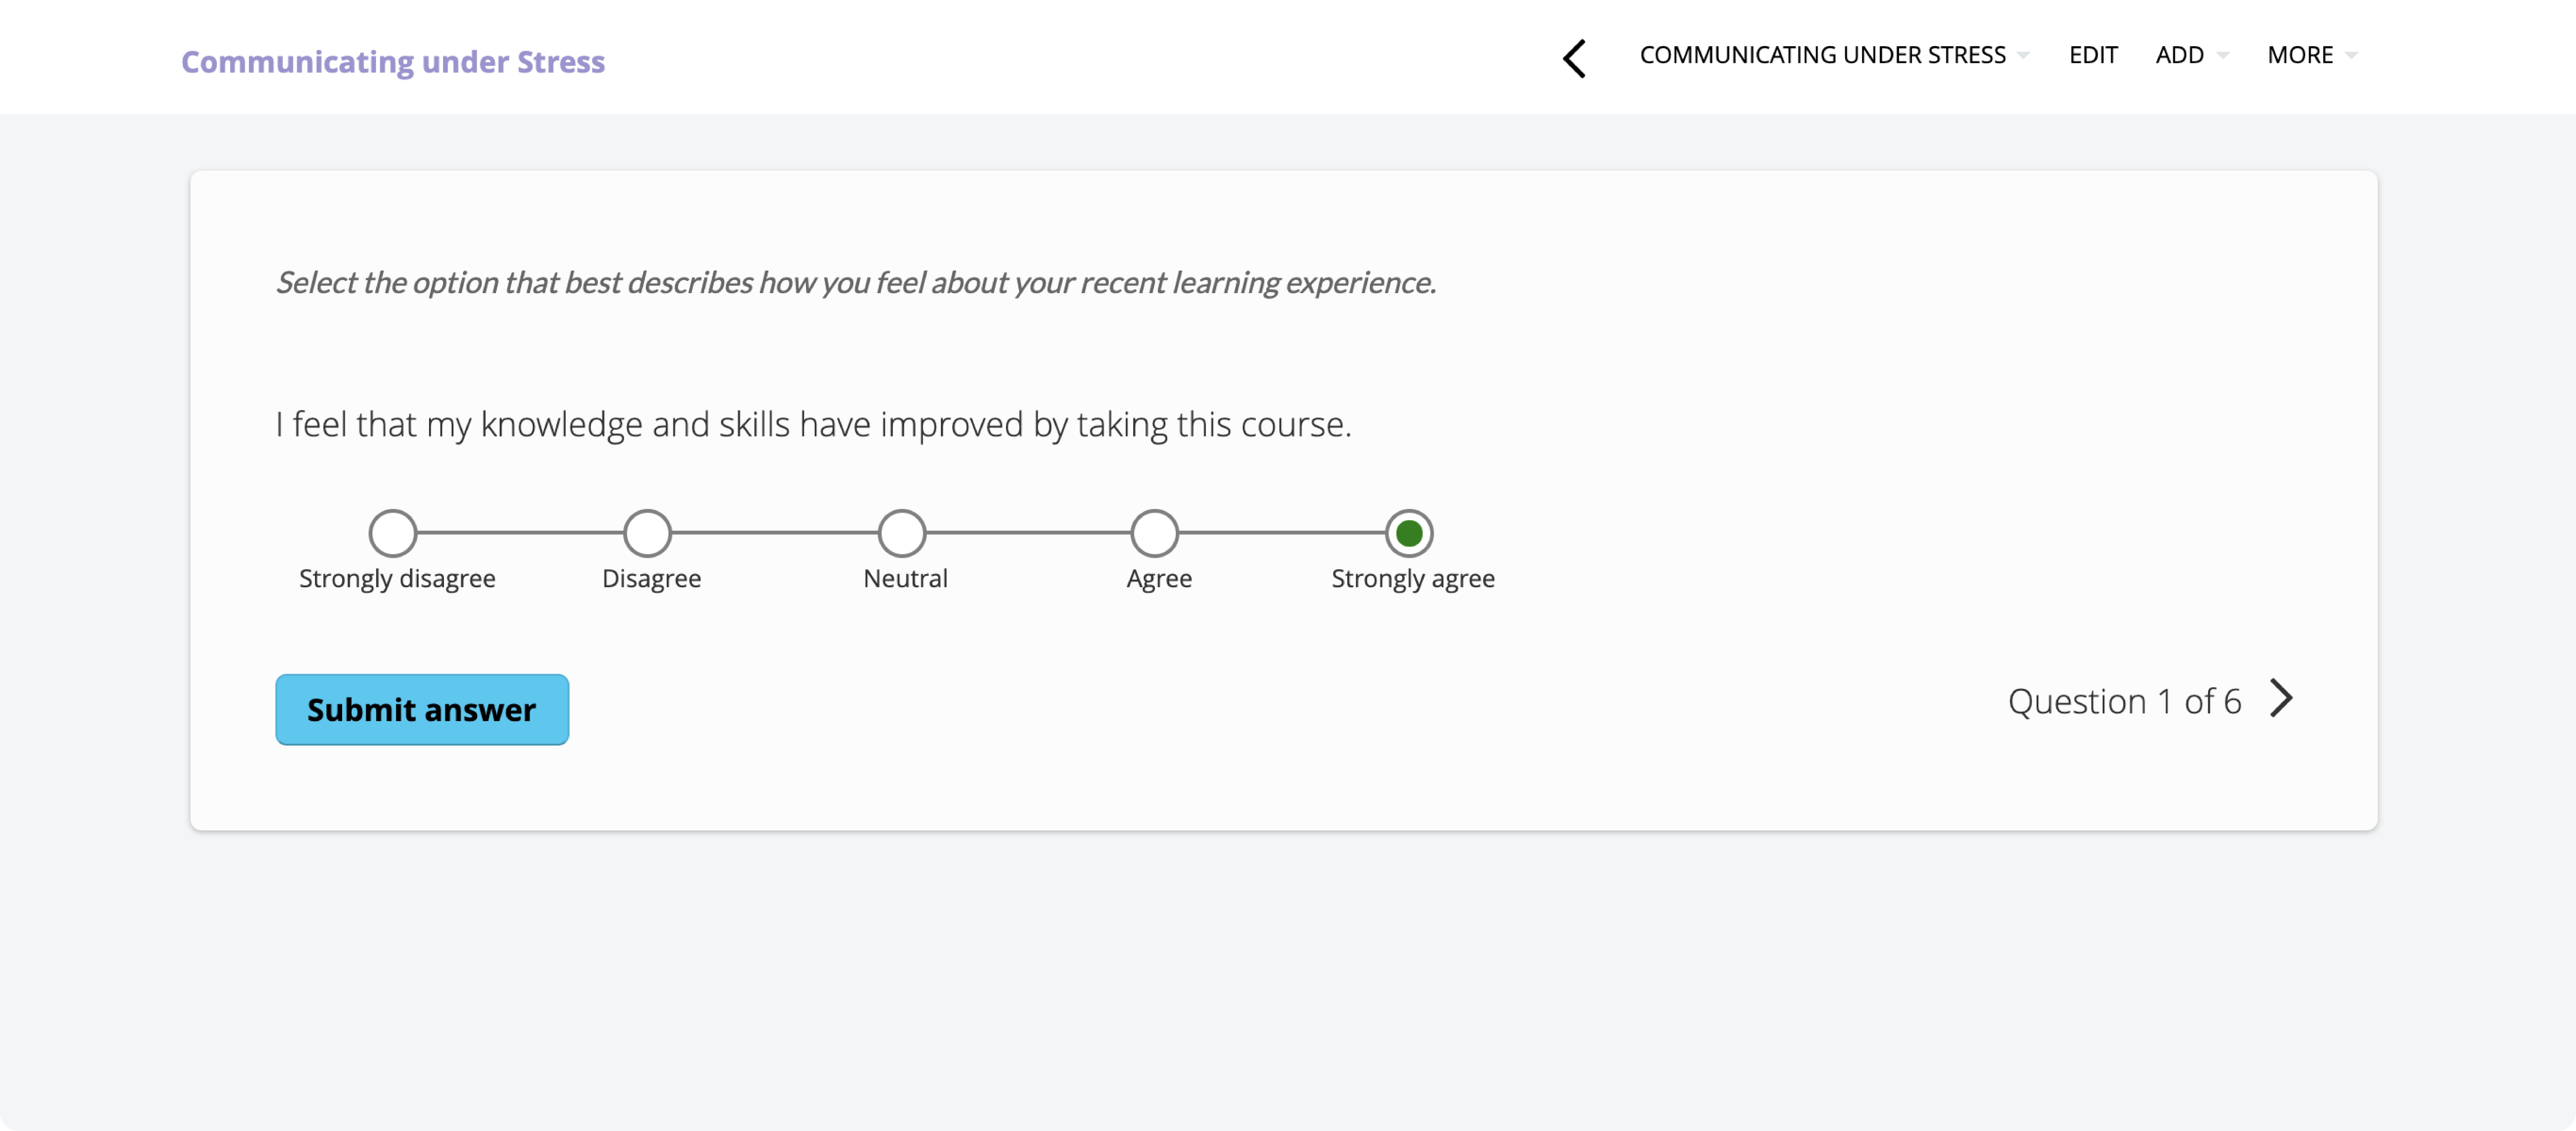Select the Strongly disagree radio button

(x=393, y=533)
